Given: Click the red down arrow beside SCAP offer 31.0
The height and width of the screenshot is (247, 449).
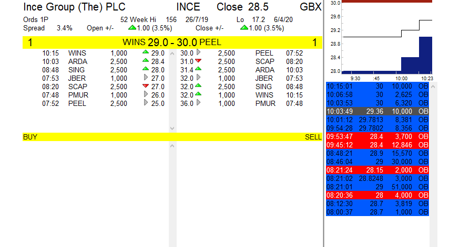Looking at the screenshot, I should tap(198, 61).
